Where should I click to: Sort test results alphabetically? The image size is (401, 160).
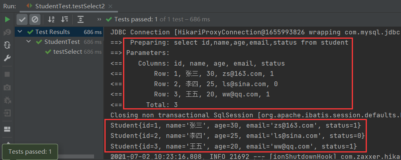coord(51,19)
